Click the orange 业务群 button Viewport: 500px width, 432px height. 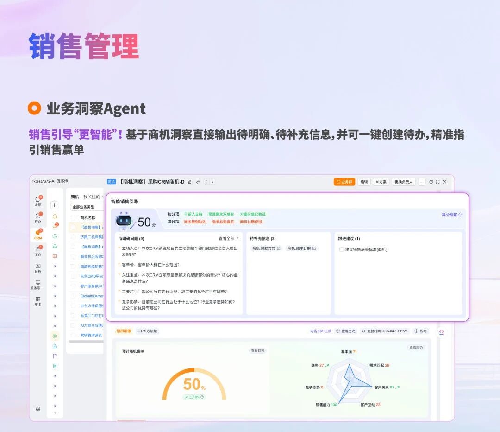tap(344, 182)
